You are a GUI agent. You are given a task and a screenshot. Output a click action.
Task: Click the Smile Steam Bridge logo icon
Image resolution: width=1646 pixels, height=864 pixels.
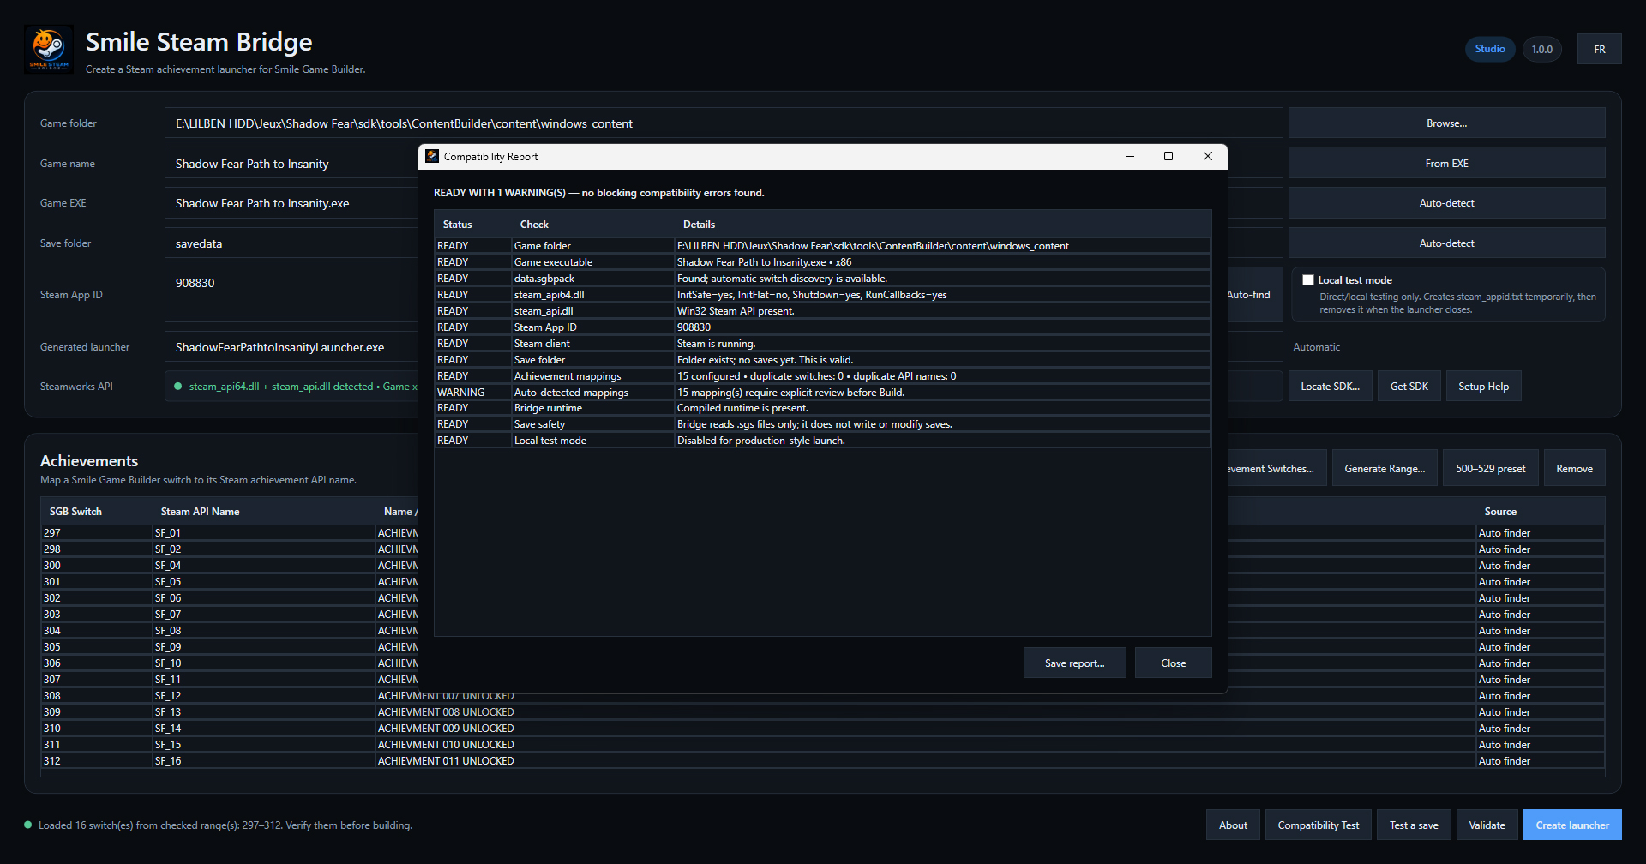[x=49, y=49]
